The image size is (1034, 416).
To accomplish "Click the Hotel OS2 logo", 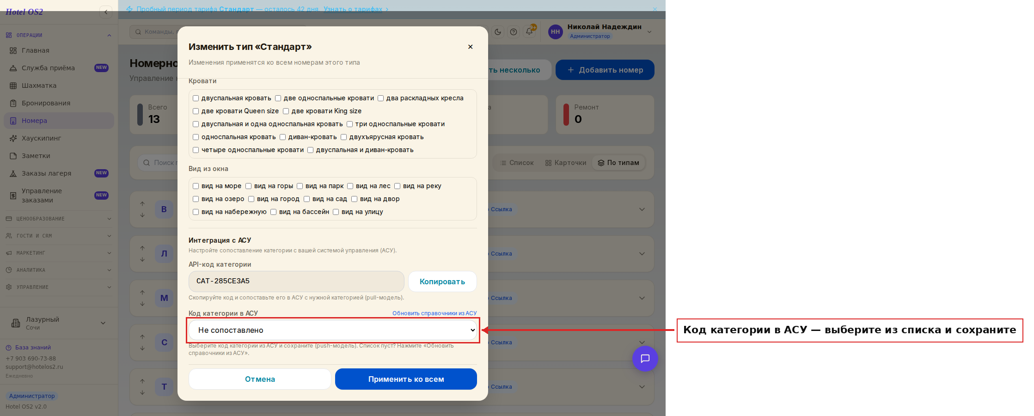I will pos(24,12).
